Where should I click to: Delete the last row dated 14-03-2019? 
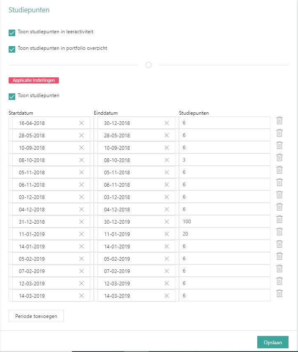[279, 293]
